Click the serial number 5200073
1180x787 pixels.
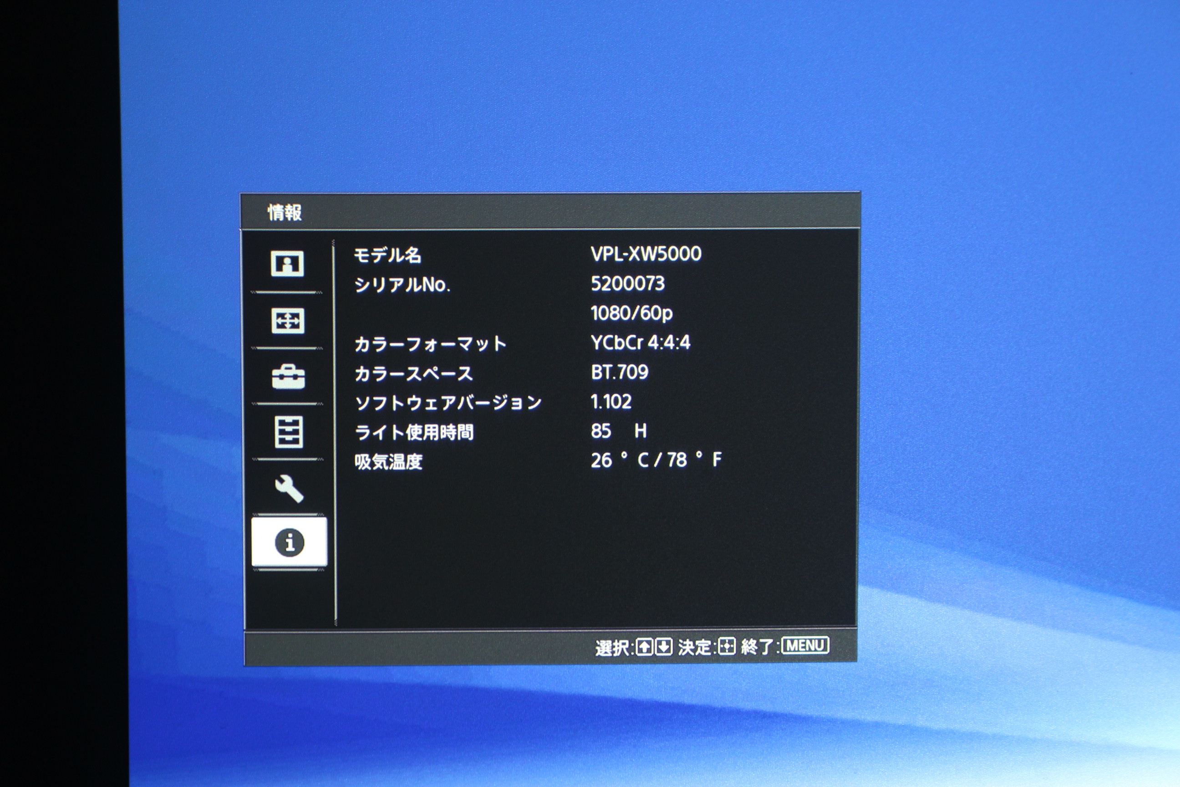pos(628,284)
